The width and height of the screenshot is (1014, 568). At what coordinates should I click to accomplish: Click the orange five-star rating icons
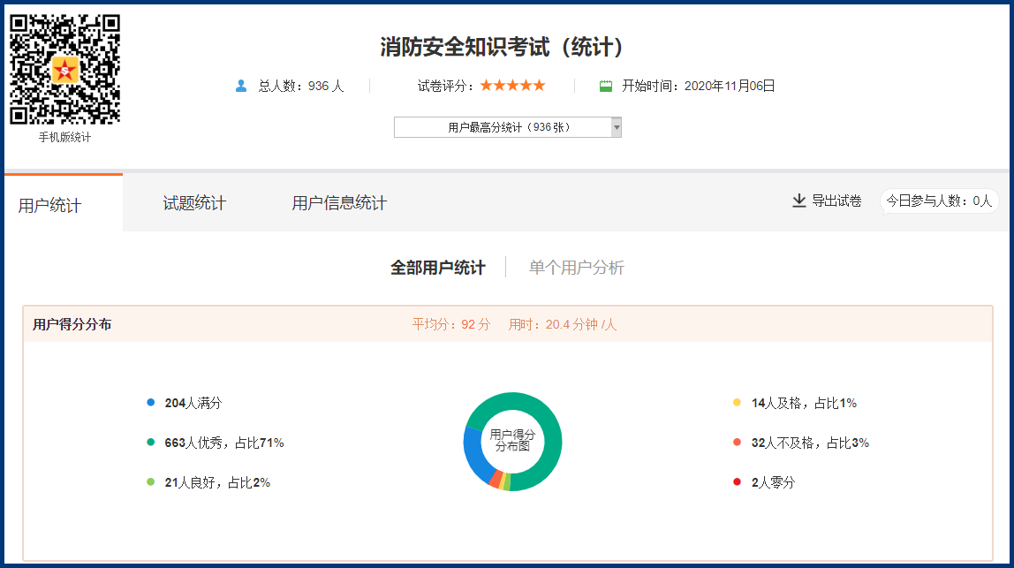(512, 86)
